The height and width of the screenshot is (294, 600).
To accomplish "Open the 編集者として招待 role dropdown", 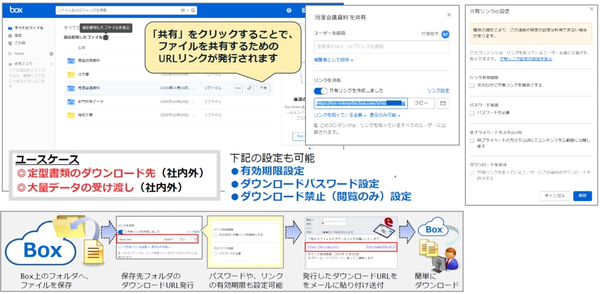I will (x=333, y=60).
